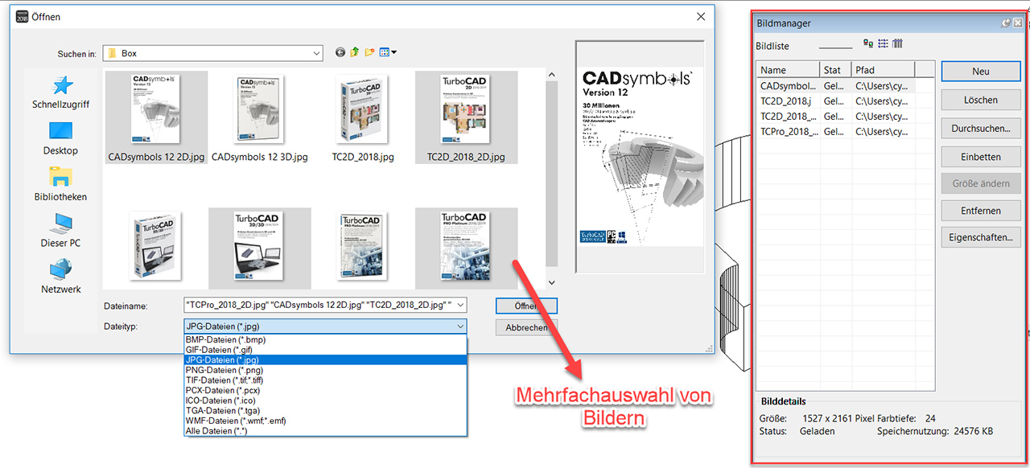The width and height of the screenshot is (1030, 468).
Task: Click the first Bildliste view icon in Bildmanager
Action: [868, 43]
